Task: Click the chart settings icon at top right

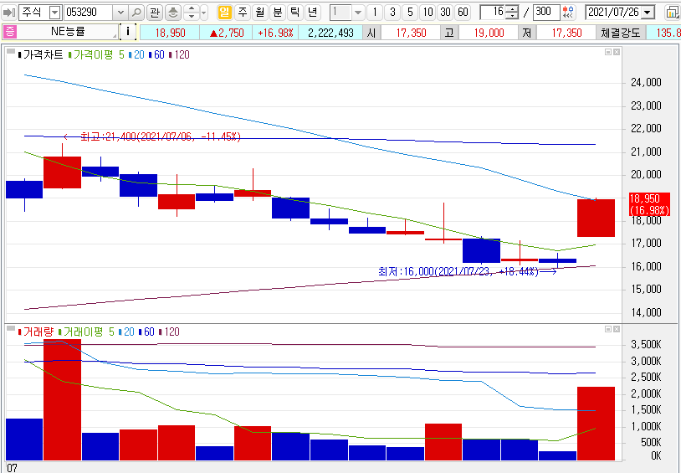Action: pyautogui.click(x=673, y=13)
